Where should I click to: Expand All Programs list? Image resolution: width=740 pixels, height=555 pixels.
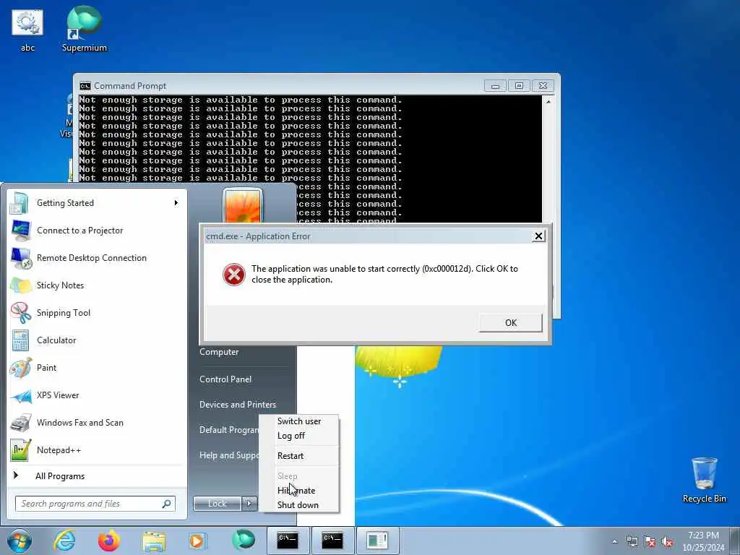[x=98, y=476]
